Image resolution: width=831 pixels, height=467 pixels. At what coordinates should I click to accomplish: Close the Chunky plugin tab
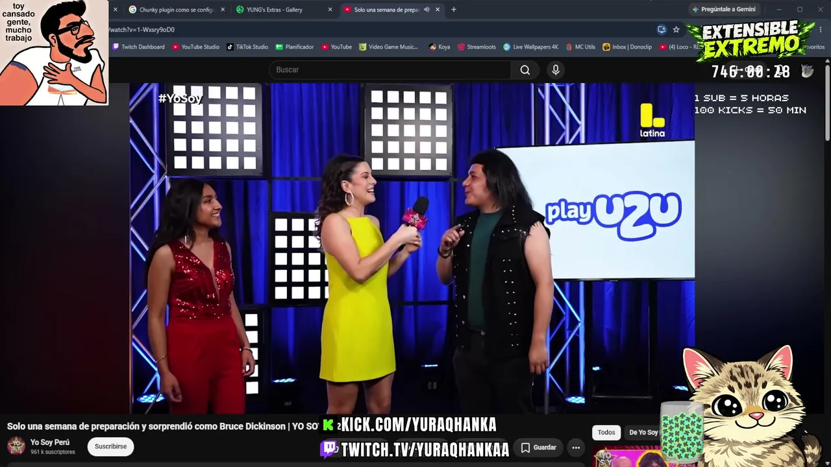pos(223,10)
